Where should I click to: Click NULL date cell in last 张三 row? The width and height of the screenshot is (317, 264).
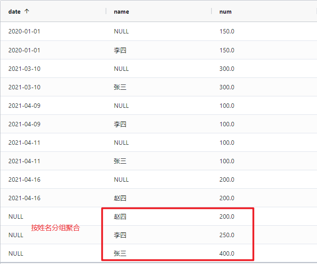[16, 253]
